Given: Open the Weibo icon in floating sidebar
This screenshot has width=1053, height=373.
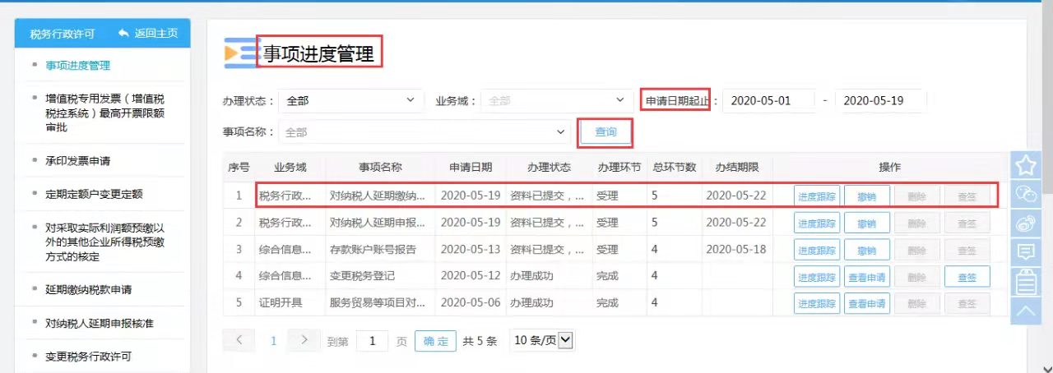Looking at the screenshot, I should point(1025,223).
